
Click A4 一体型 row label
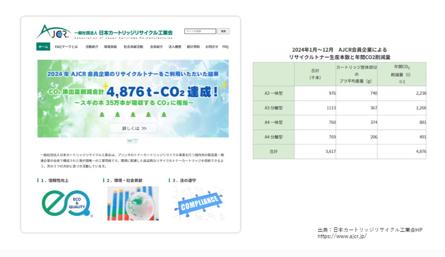[x=274, y=122]
